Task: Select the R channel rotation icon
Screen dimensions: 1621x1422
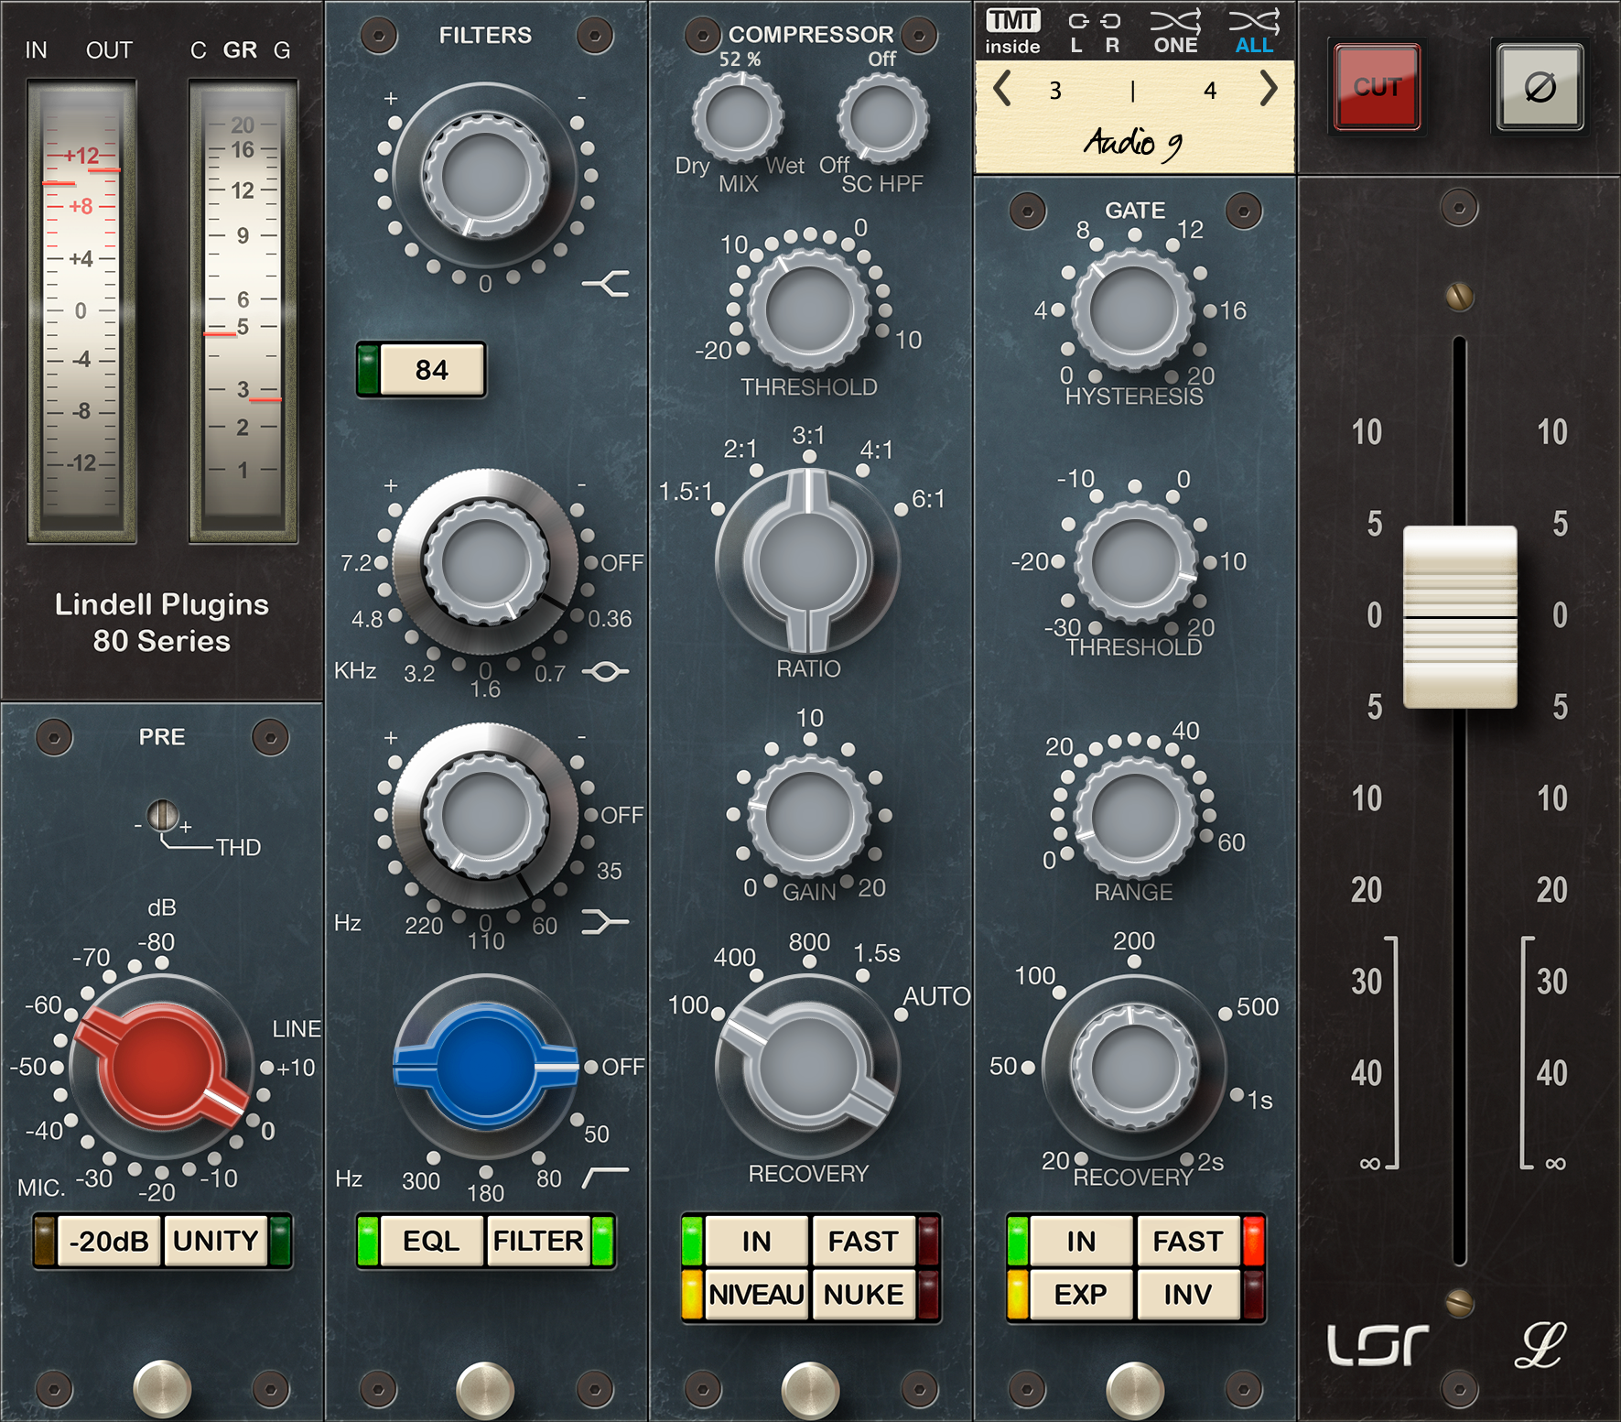Action: coord(1110,27)
